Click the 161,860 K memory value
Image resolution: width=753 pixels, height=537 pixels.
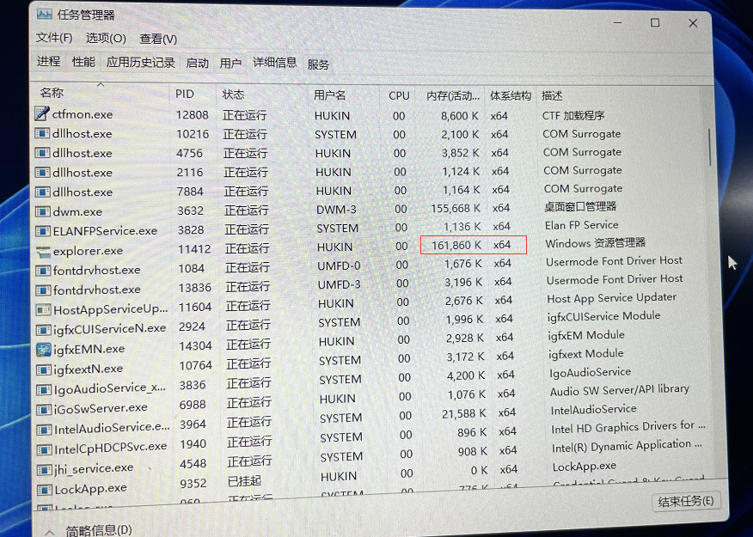[x=456, y=245]
